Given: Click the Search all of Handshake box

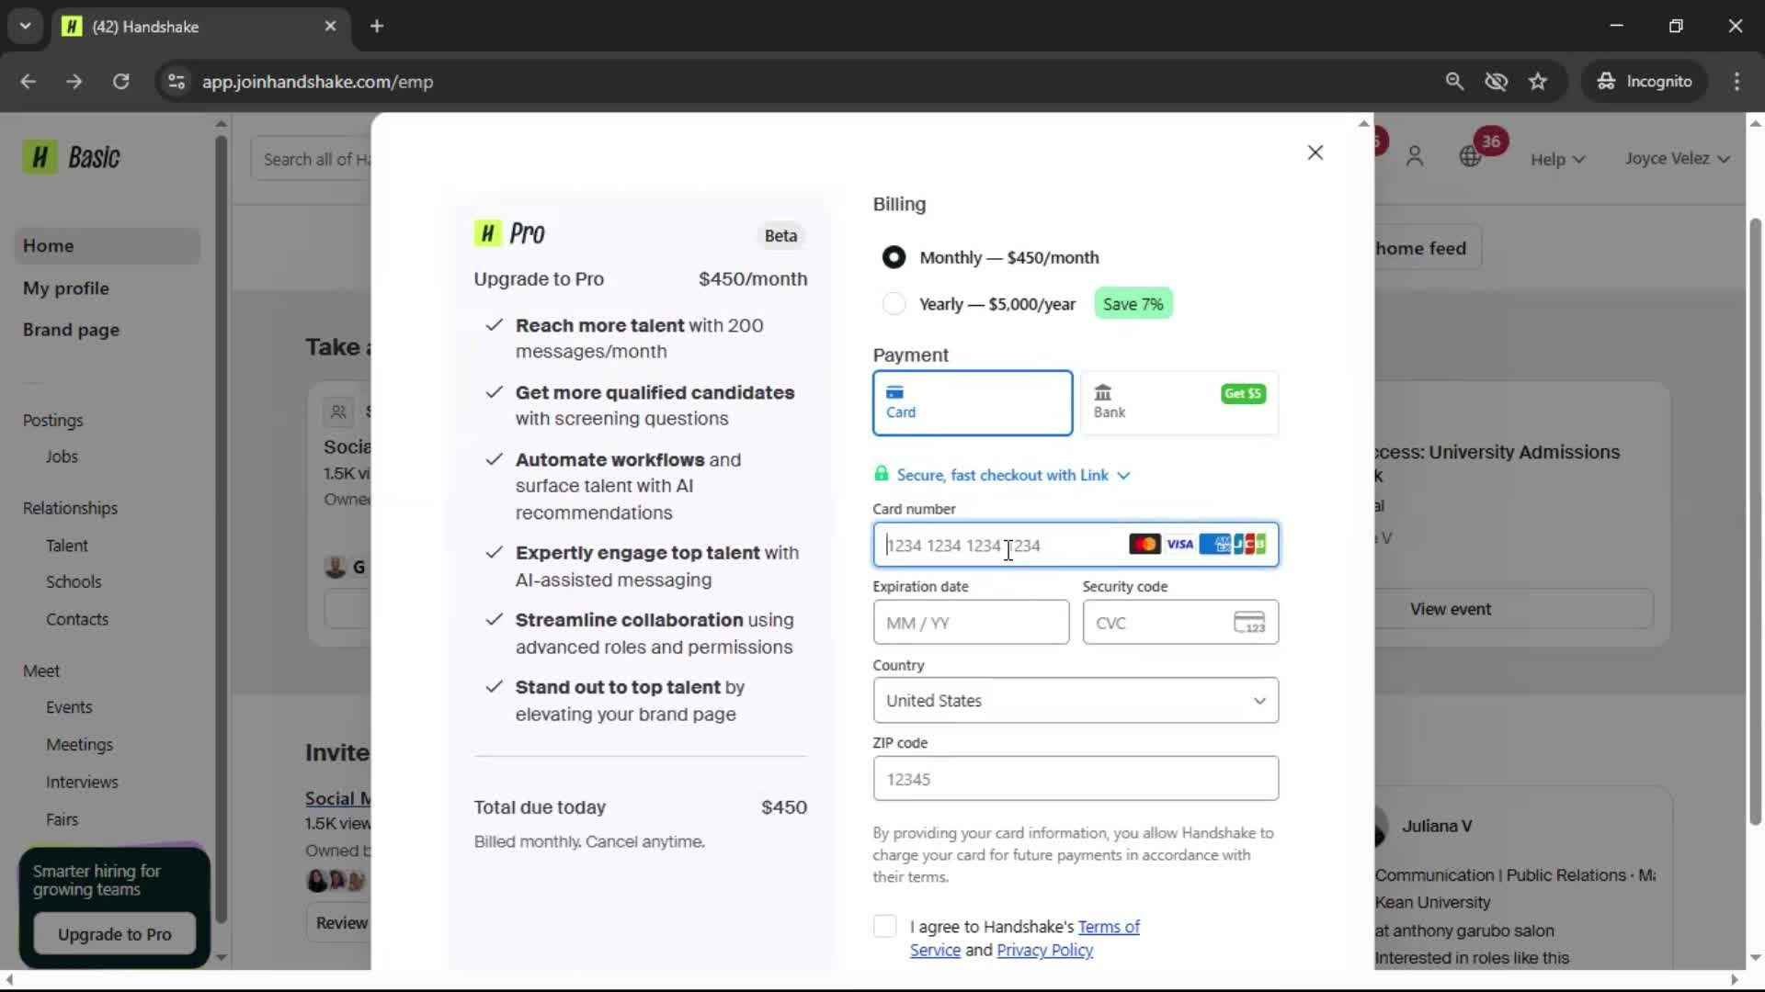Looking at the screenshot, I should pos(313,160).
